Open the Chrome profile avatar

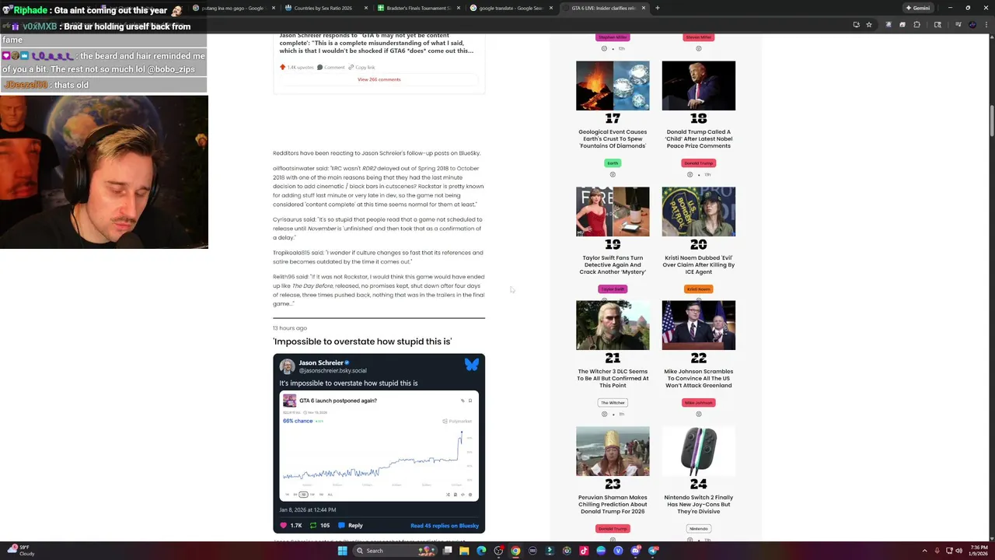[972, 24]
